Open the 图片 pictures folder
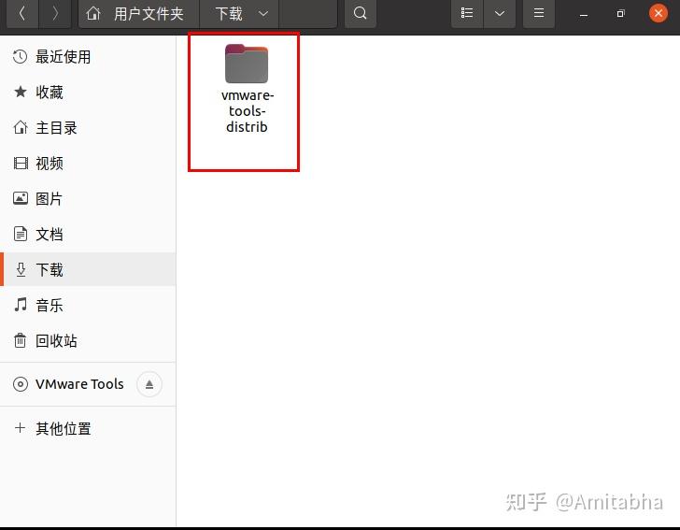 tap(88, 199)
